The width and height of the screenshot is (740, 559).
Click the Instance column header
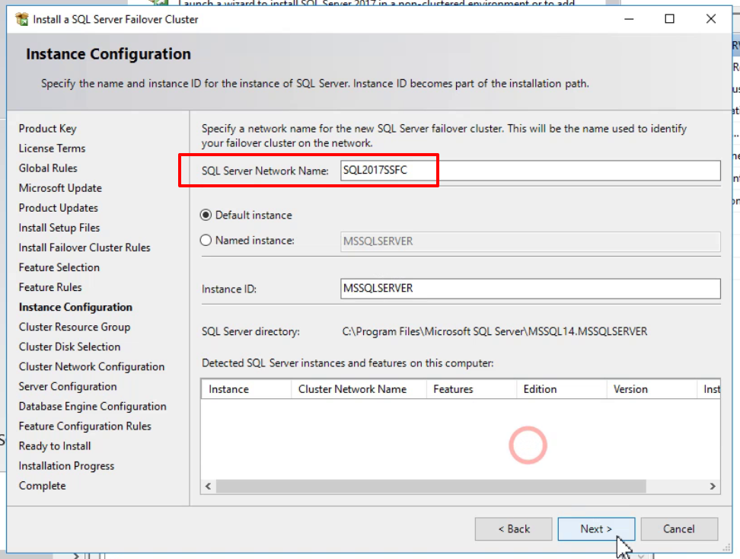pyautogui.click(x=247, y=389)
